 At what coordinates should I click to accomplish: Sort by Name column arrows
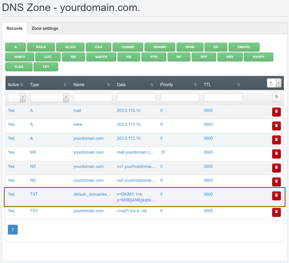pos(108,85)
